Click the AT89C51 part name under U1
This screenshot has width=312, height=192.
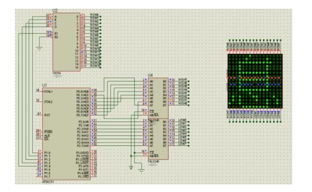[48, 182]
